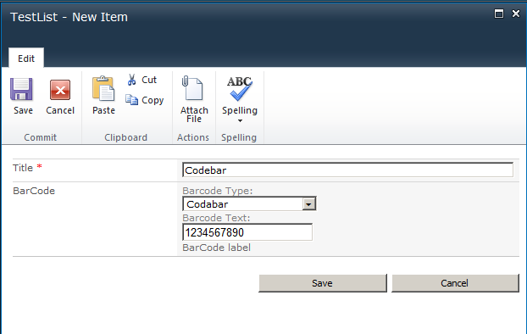Click the Cut scissors icon
Screen dimensions: 527x334
pyautogui.click(x=132, y=80)
